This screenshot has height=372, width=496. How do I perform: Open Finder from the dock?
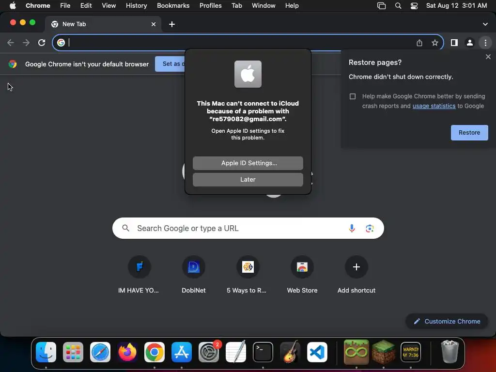[x=46, y=352]
